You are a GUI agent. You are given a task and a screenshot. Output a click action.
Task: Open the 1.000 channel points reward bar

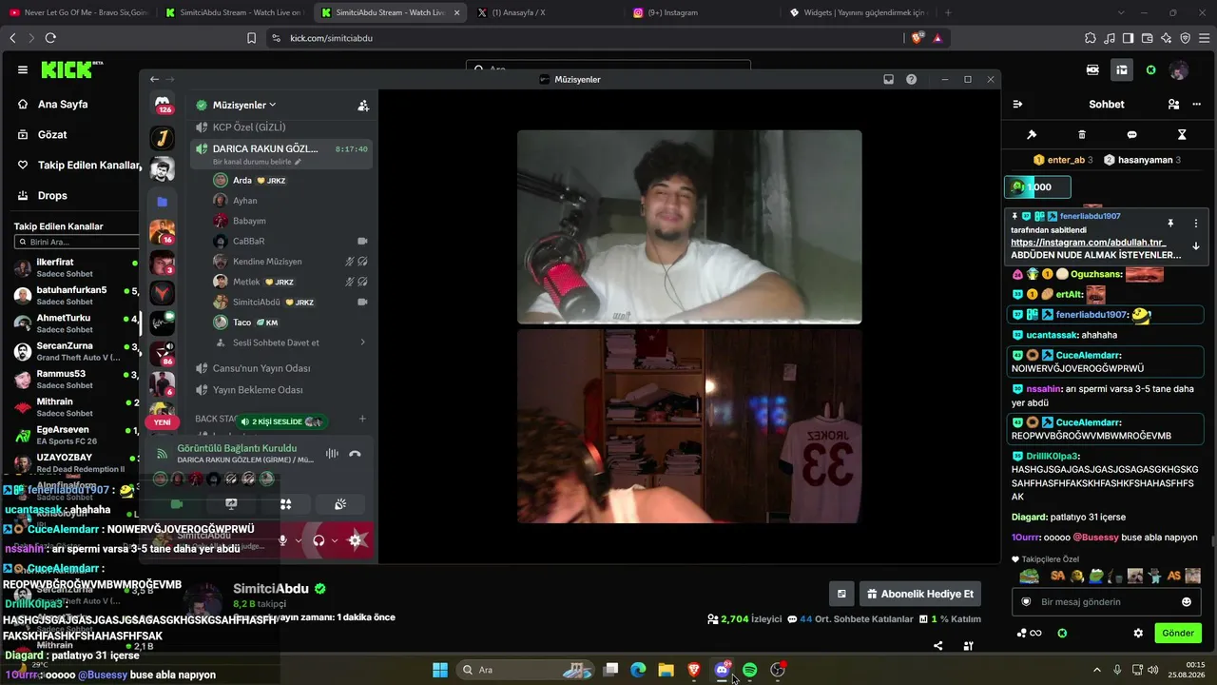1038,187
